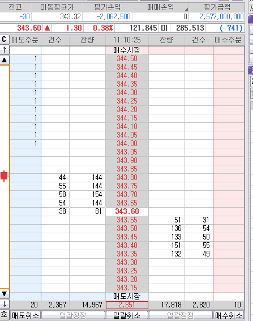
Task: Click the time 11:10:25 header
Action: [127, 40]
